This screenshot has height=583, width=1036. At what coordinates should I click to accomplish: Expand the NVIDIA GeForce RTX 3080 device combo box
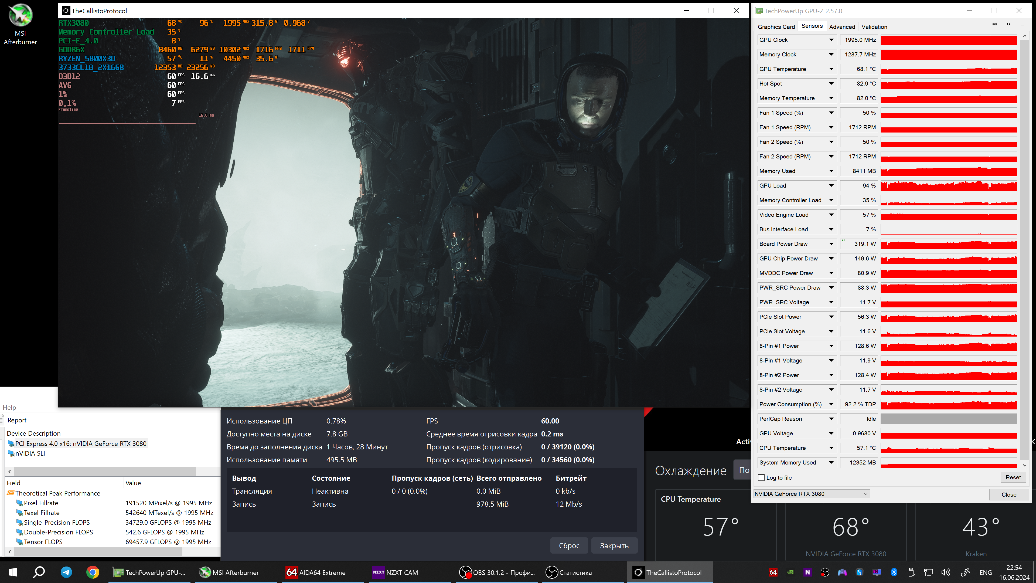pos(865,494)
